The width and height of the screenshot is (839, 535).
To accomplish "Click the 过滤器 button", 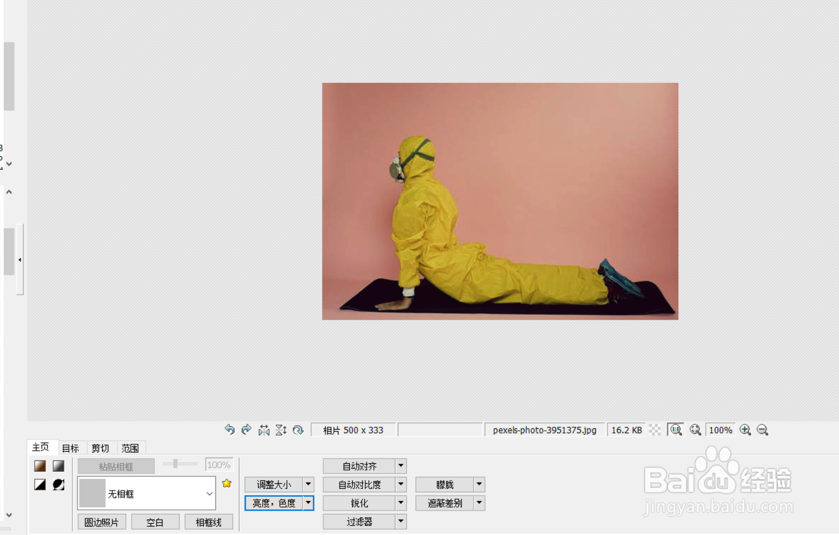I will pyautogui.click(x=360, y=521).
